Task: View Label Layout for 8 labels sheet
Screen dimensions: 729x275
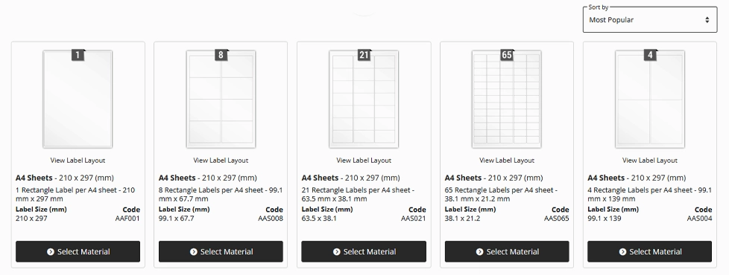Action: pyautogui.click(x=221, y=161)
